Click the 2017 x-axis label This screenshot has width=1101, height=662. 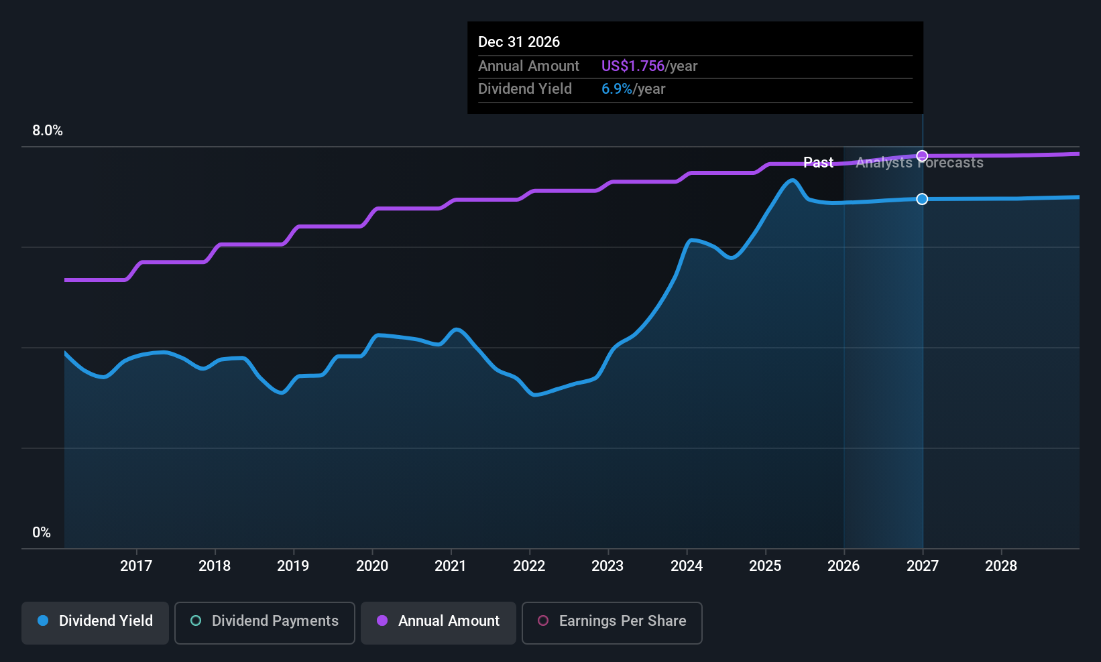click(x=136, y=566)
